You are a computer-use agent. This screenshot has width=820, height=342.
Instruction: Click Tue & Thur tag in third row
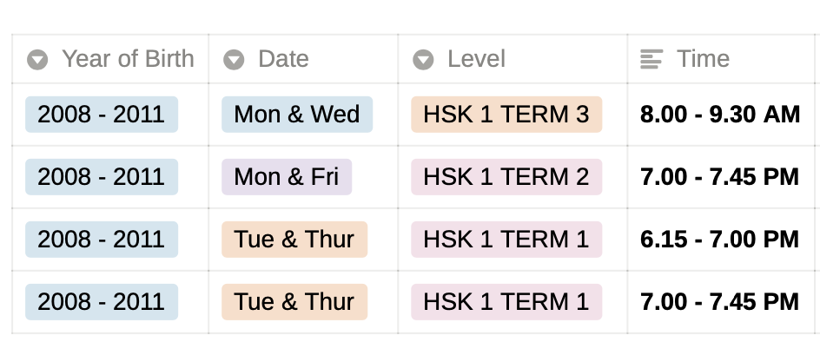click(294, 240)
